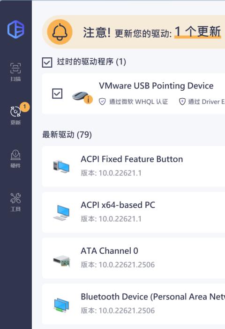Click the Bluetooth Device network icon
This screenshot has height=329, width=225.
[61, 305]
